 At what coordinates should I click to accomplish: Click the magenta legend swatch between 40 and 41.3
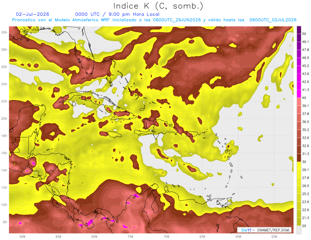tap(299, 94)
